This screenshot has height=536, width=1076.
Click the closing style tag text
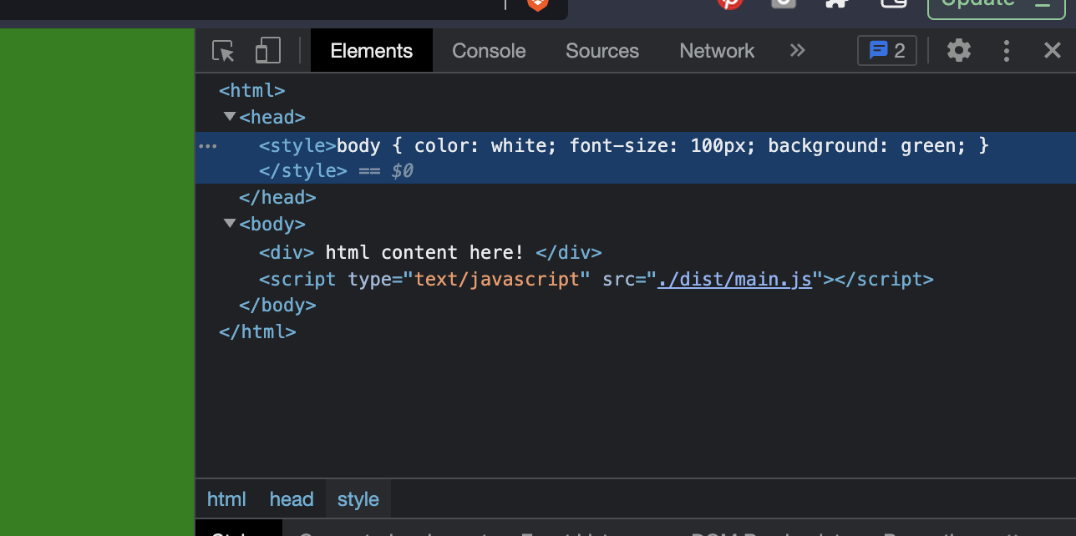pos(303,171)
